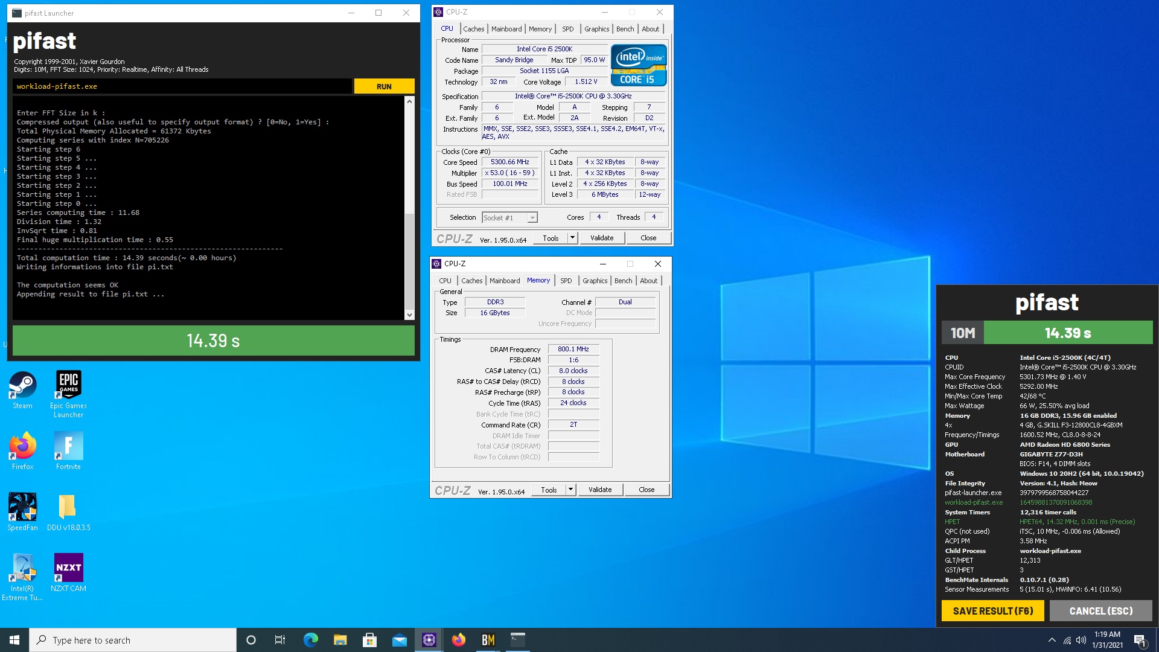Click the green 14.39 s result bar in Launcher
The image size is (1159, 652).
tap(213, 340)
